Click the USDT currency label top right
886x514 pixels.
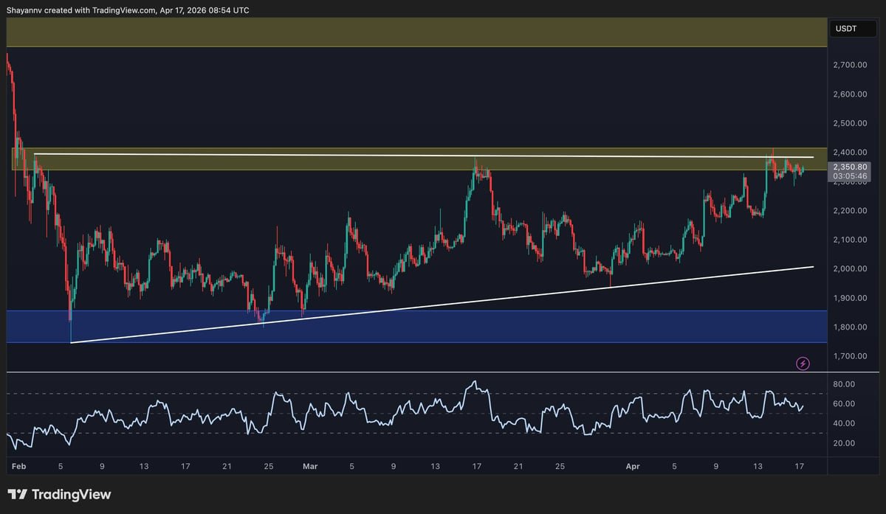click(x=853, y=28)
